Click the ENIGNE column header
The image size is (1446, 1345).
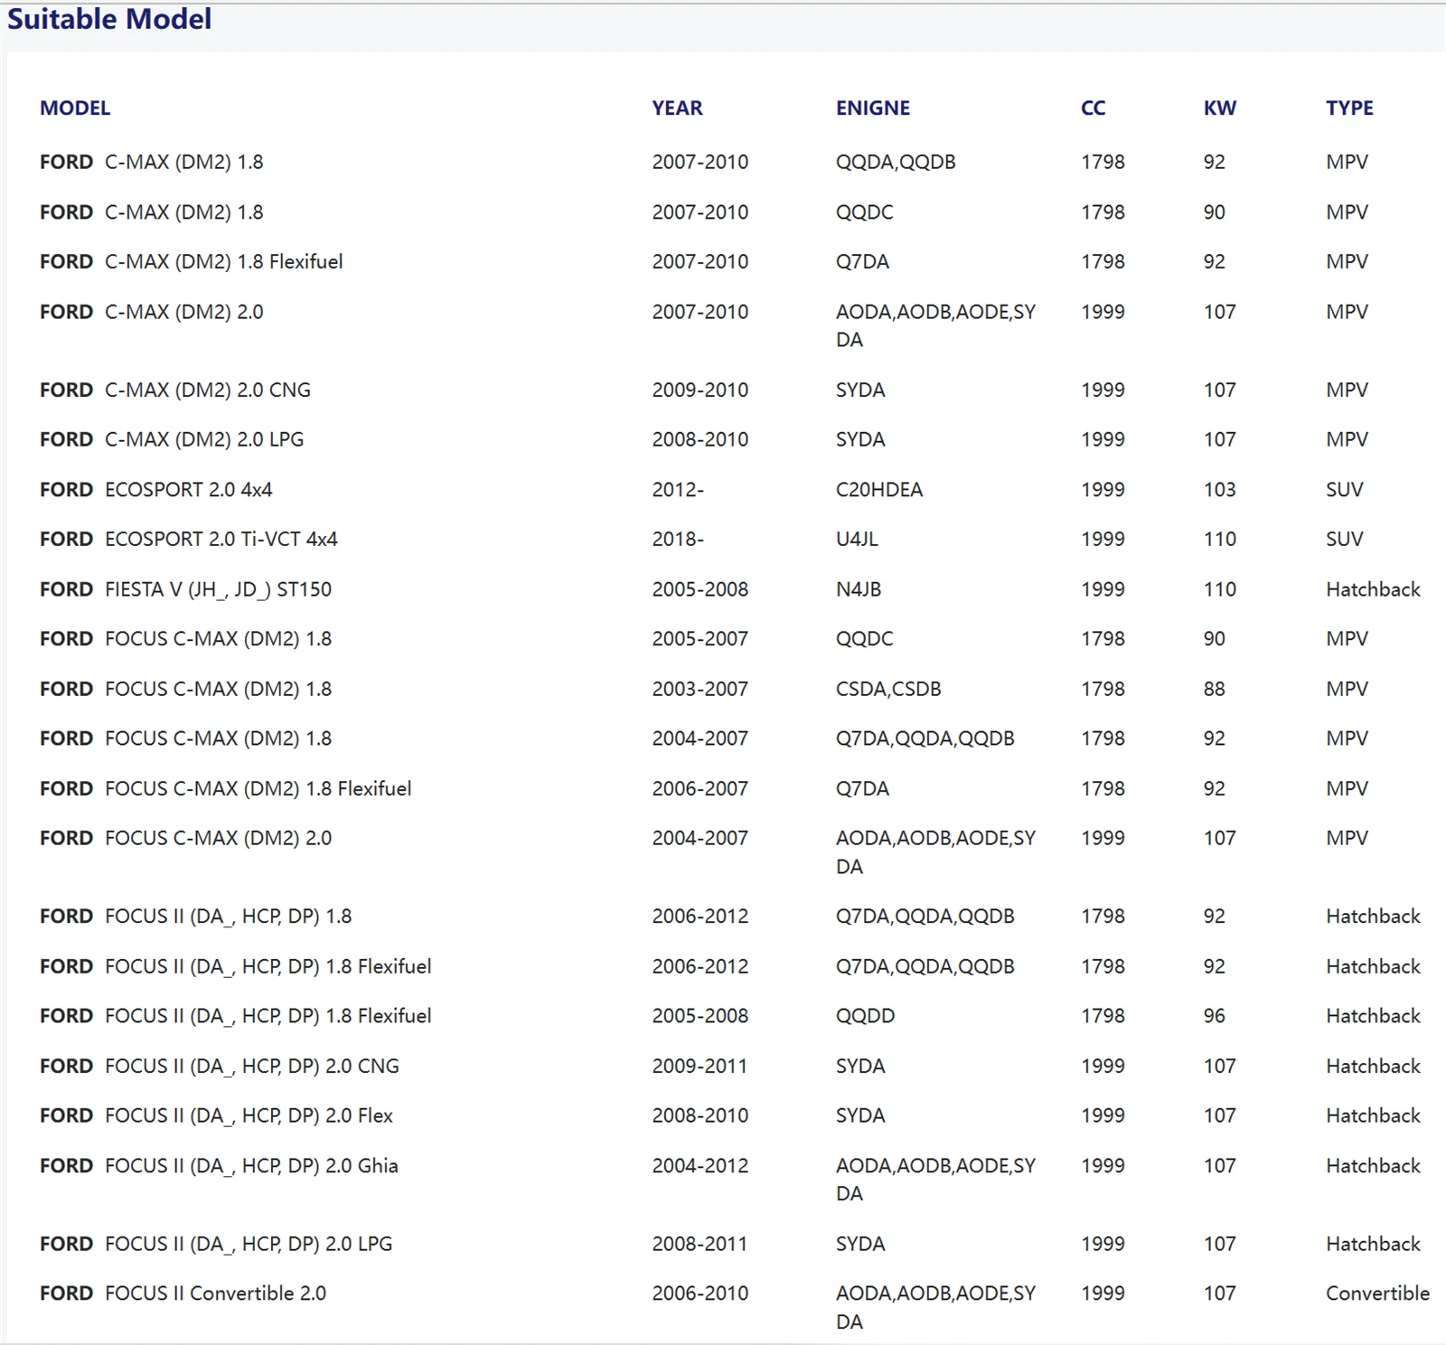[873, 108]
